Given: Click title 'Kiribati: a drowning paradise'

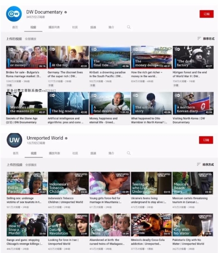Looking at the screenshot, I should (x=108, y=74).
